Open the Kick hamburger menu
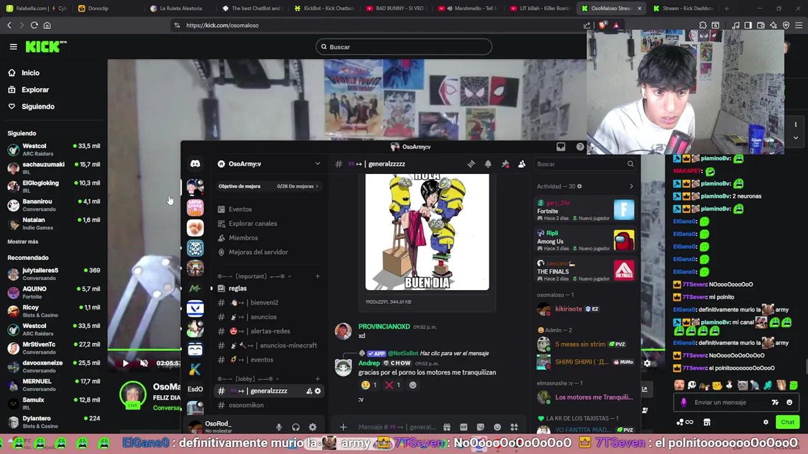Viewport: 808px width, 454px height. click(13, 47)
